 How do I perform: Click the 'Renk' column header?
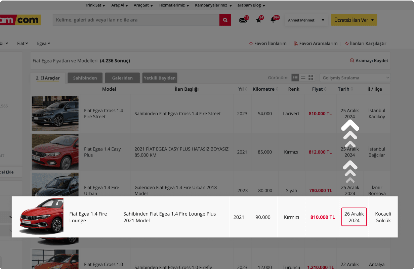coord(294,89)
